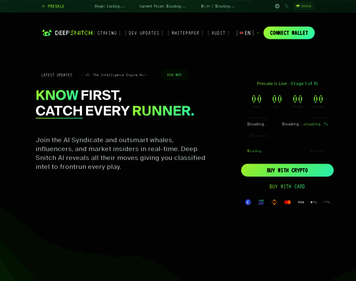
Task: Click the Telegram icon in top bar
Action: pos(277,6)
